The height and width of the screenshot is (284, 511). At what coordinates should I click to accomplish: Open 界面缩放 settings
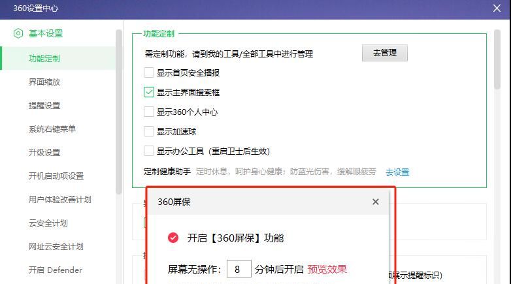click(44, 82)
